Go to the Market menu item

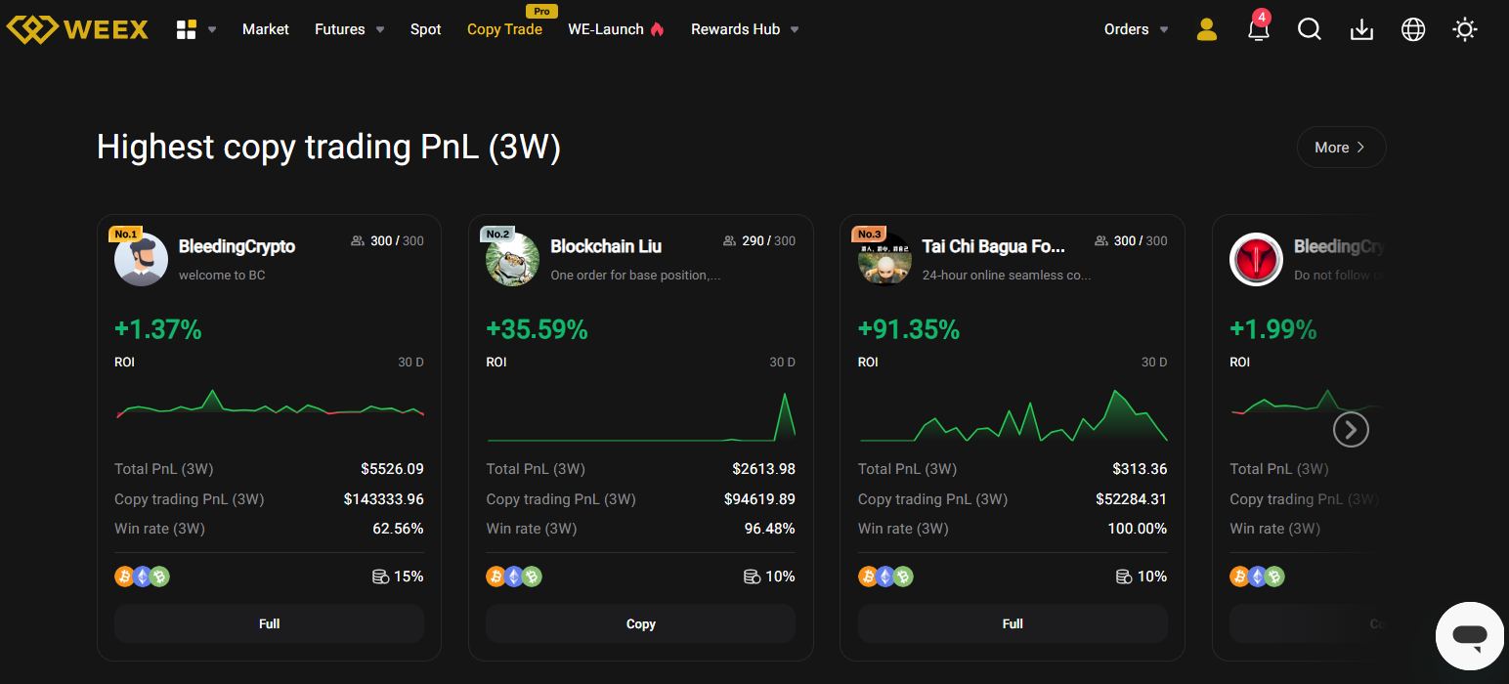coord(266,29)
